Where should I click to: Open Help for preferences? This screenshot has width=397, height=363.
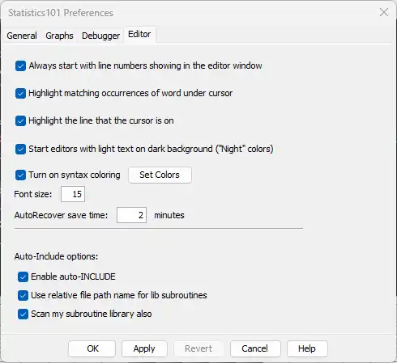[x=307, y=348]
